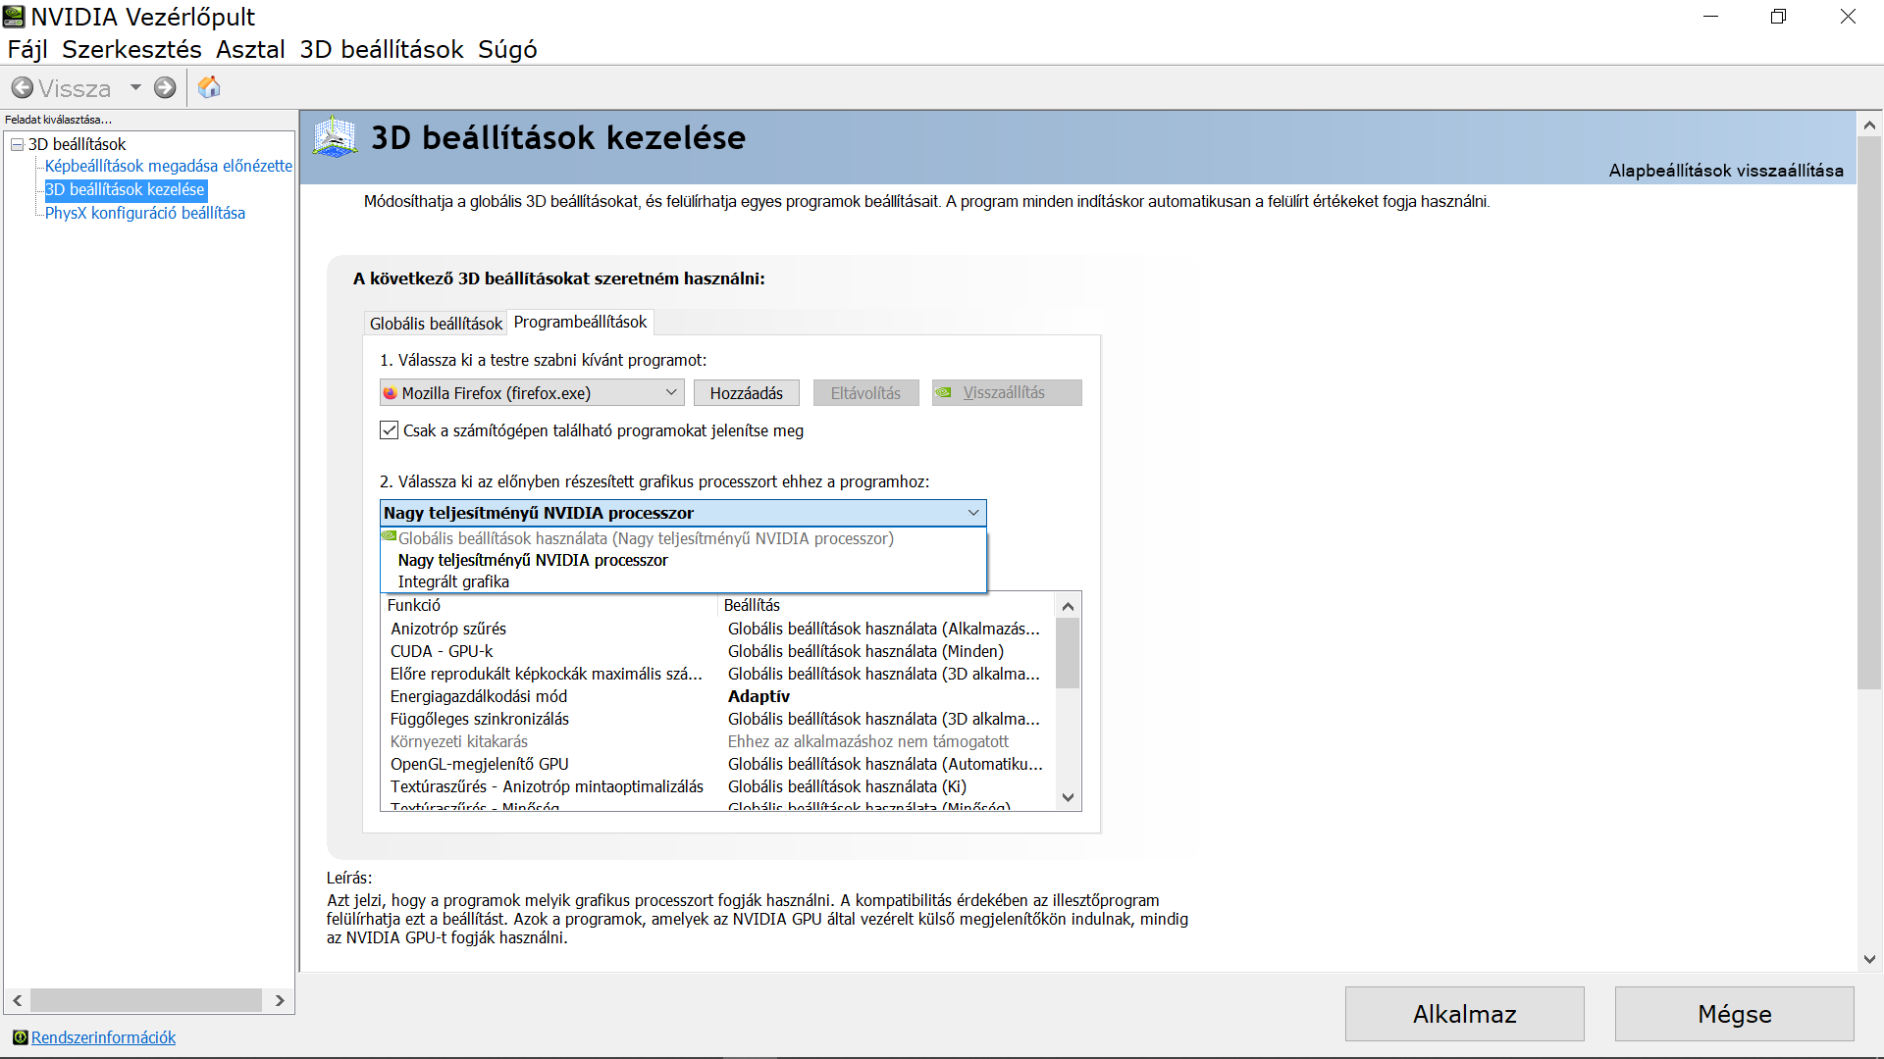Click Globális beállítások használata (Automatiku... value

click(x=885, y=764)
